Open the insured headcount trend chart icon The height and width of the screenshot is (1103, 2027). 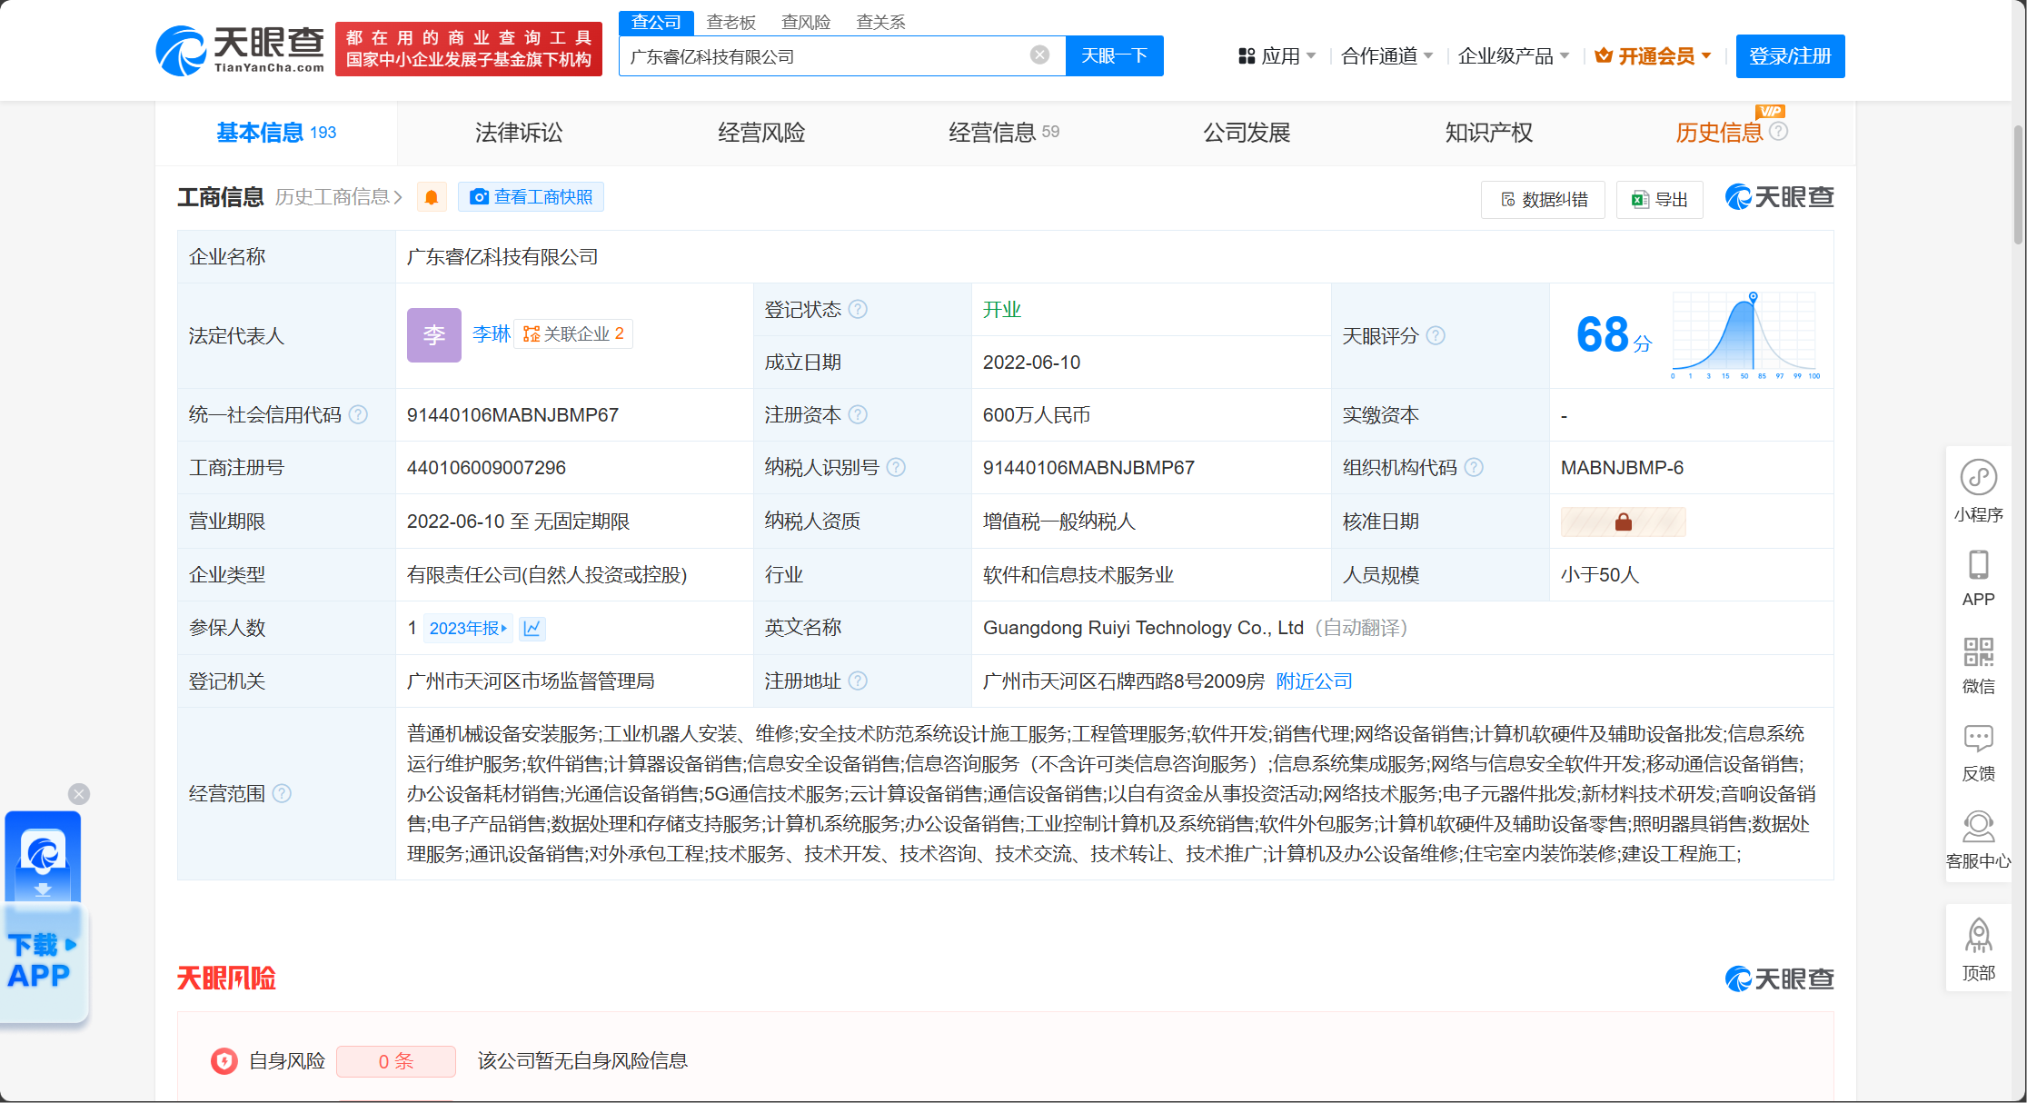532,629
